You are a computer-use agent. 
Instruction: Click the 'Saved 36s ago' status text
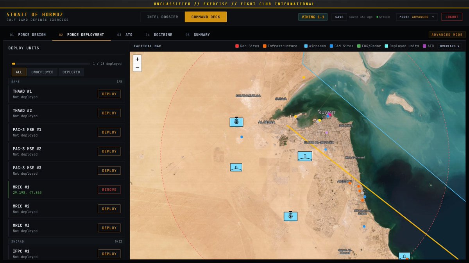pos(361,17)
